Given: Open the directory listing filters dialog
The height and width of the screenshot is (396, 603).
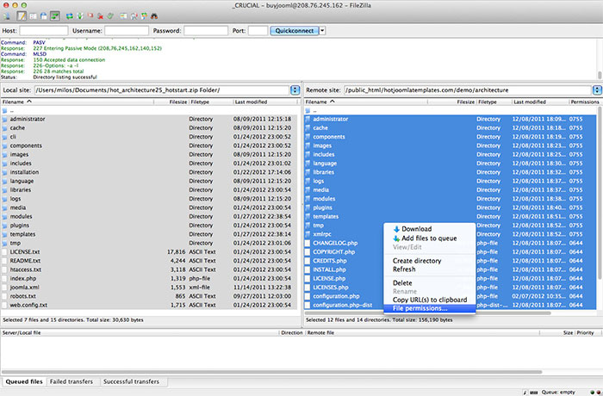Looking at the screenshot, I should [x=123, y=16].
